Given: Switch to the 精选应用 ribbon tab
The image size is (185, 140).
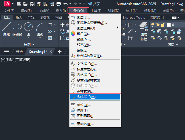Looking at the screenshot, I should pyautogui.click(x=157, y=17).
